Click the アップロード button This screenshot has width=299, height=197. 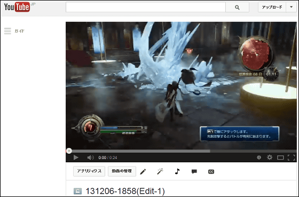(272, 7)
